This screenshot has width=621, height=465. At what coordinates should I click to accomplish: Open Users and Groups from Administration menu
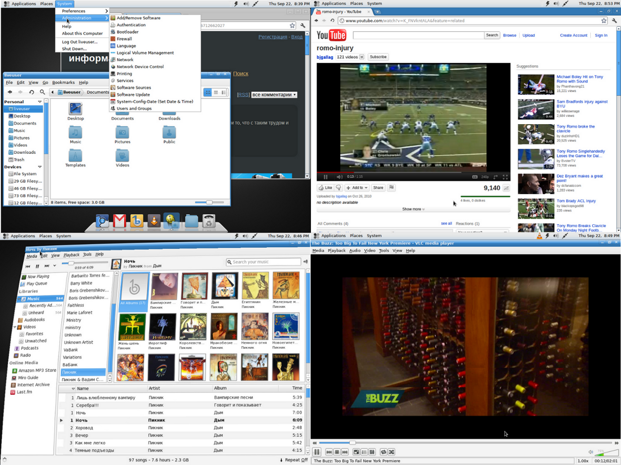(x=134, y=108)
